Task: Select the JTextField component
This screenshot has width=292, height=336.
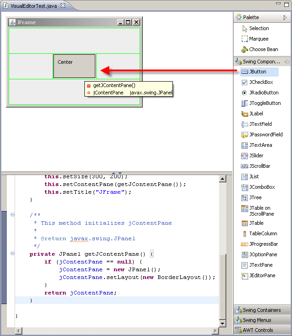Action: pyautogui.click(x=256, y=124)
